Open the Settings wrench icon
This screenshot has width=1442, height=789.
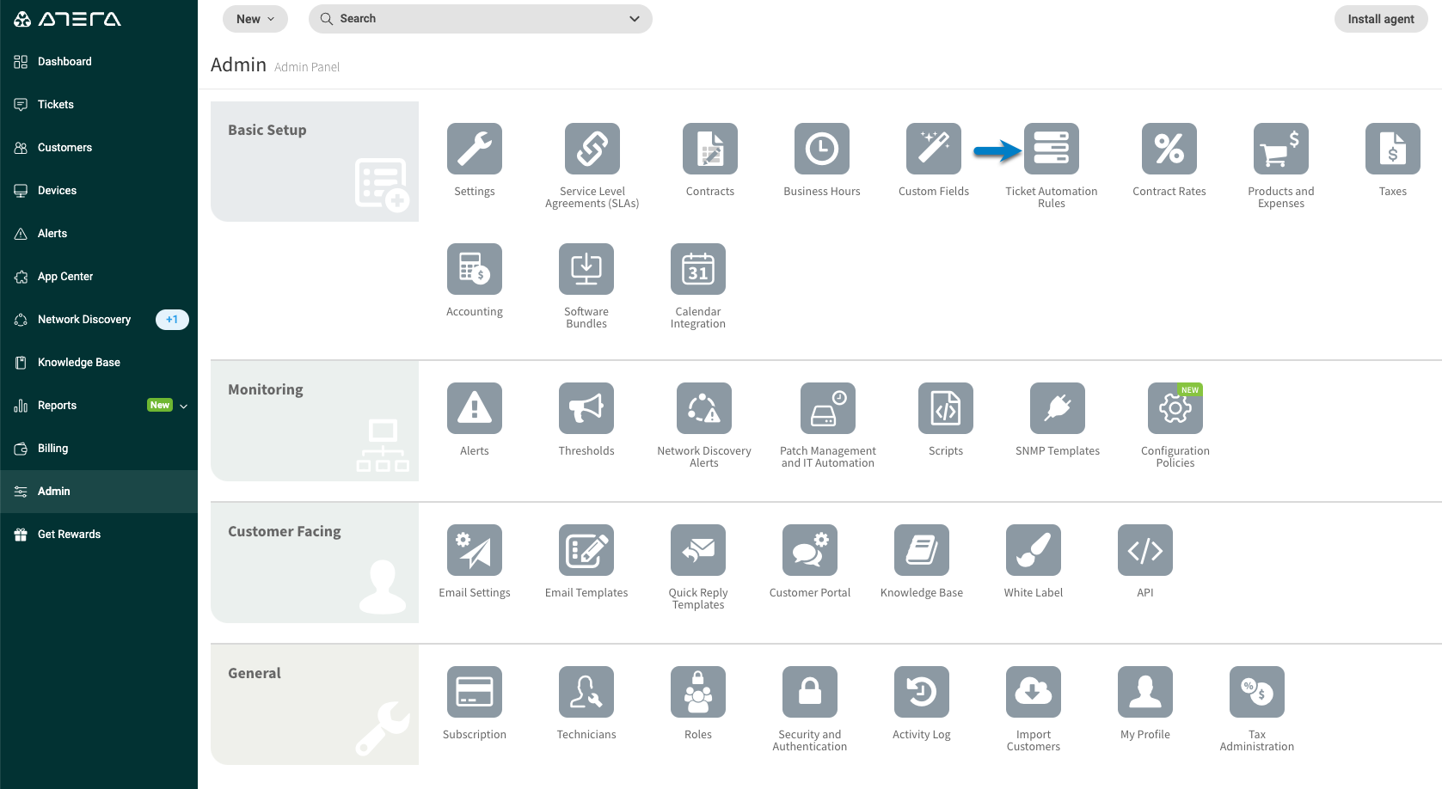475,149
